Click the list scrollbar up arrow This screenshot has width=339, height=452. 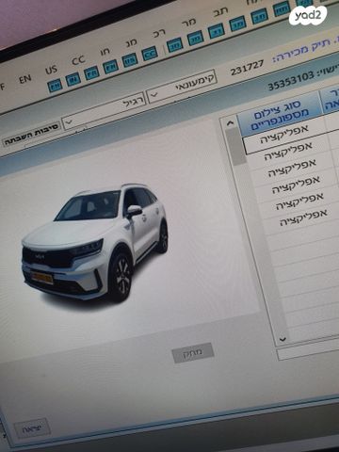tap(230, 123)
